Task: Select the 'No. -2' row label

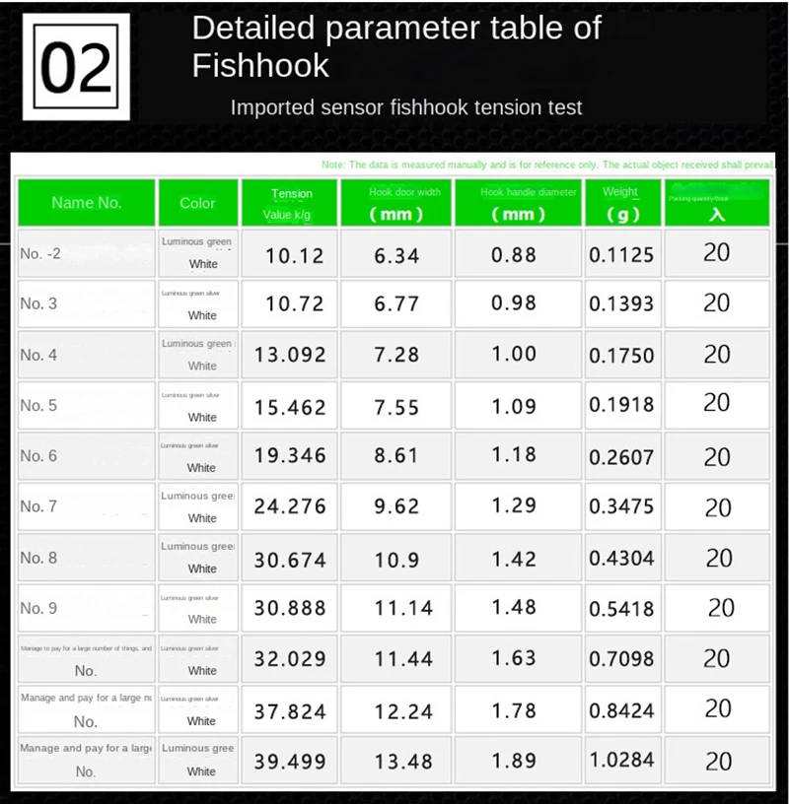Action: pyautogui.click(x=87, y=254)
